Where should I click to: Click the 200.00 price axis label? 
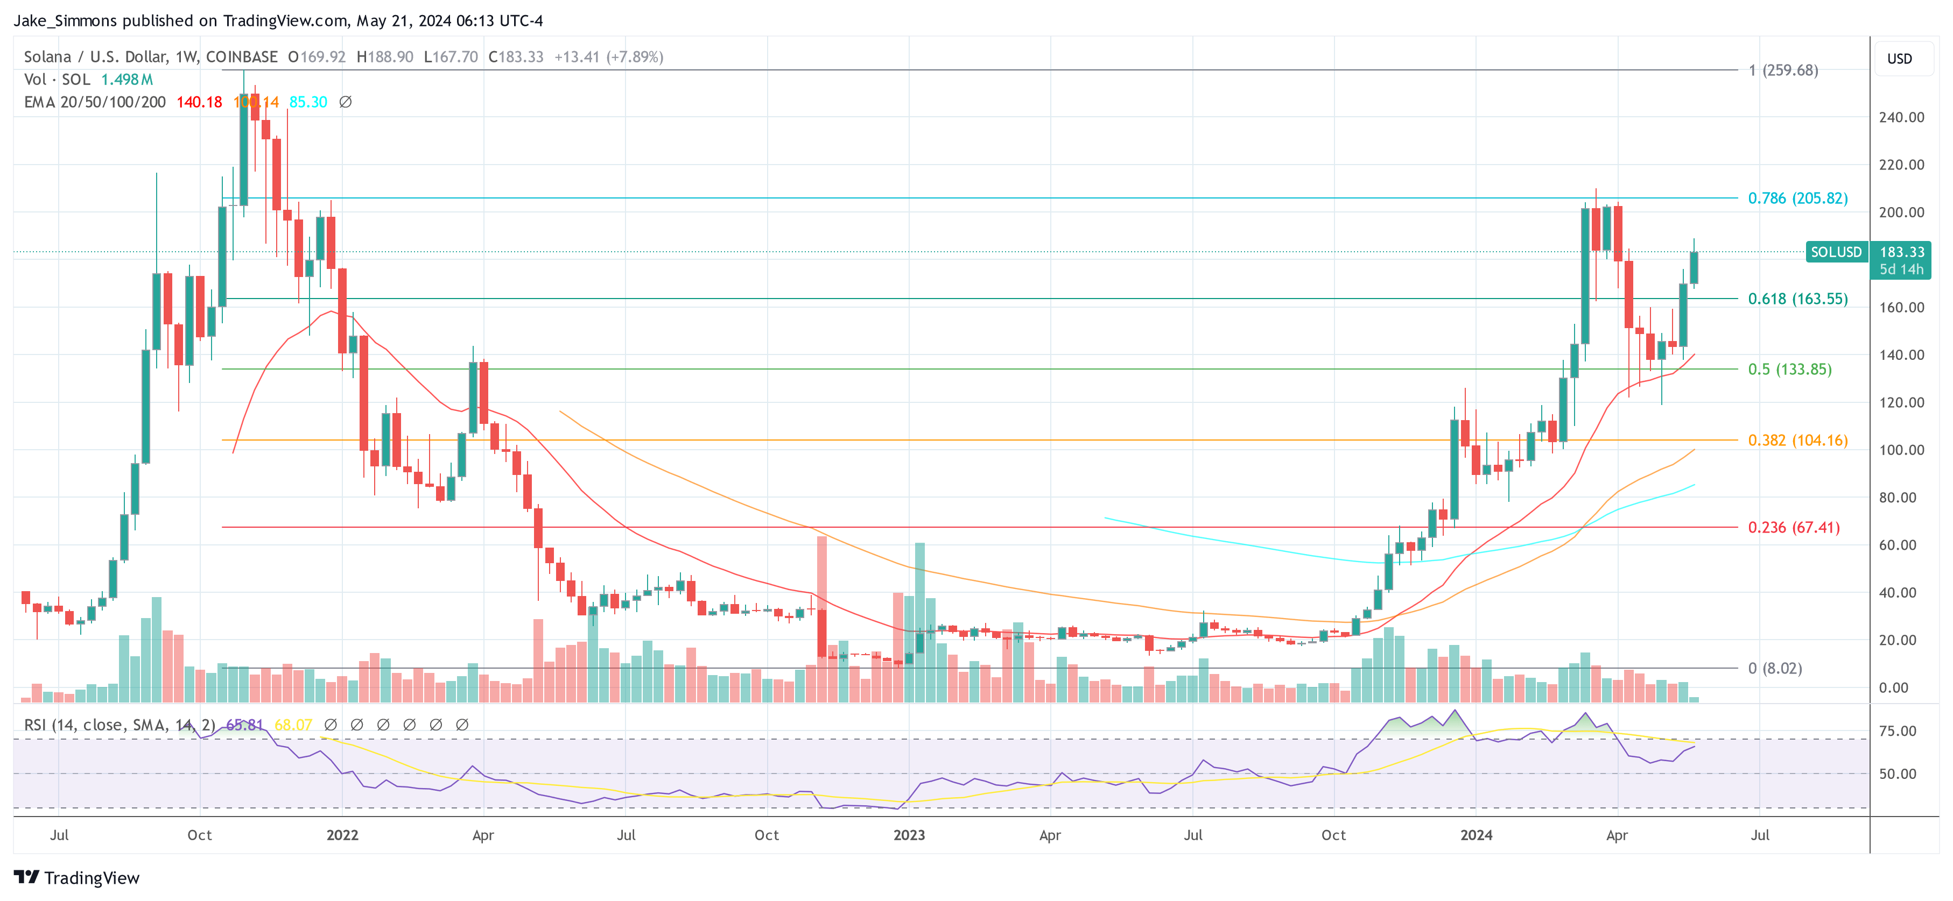[x=1901, y=212]
